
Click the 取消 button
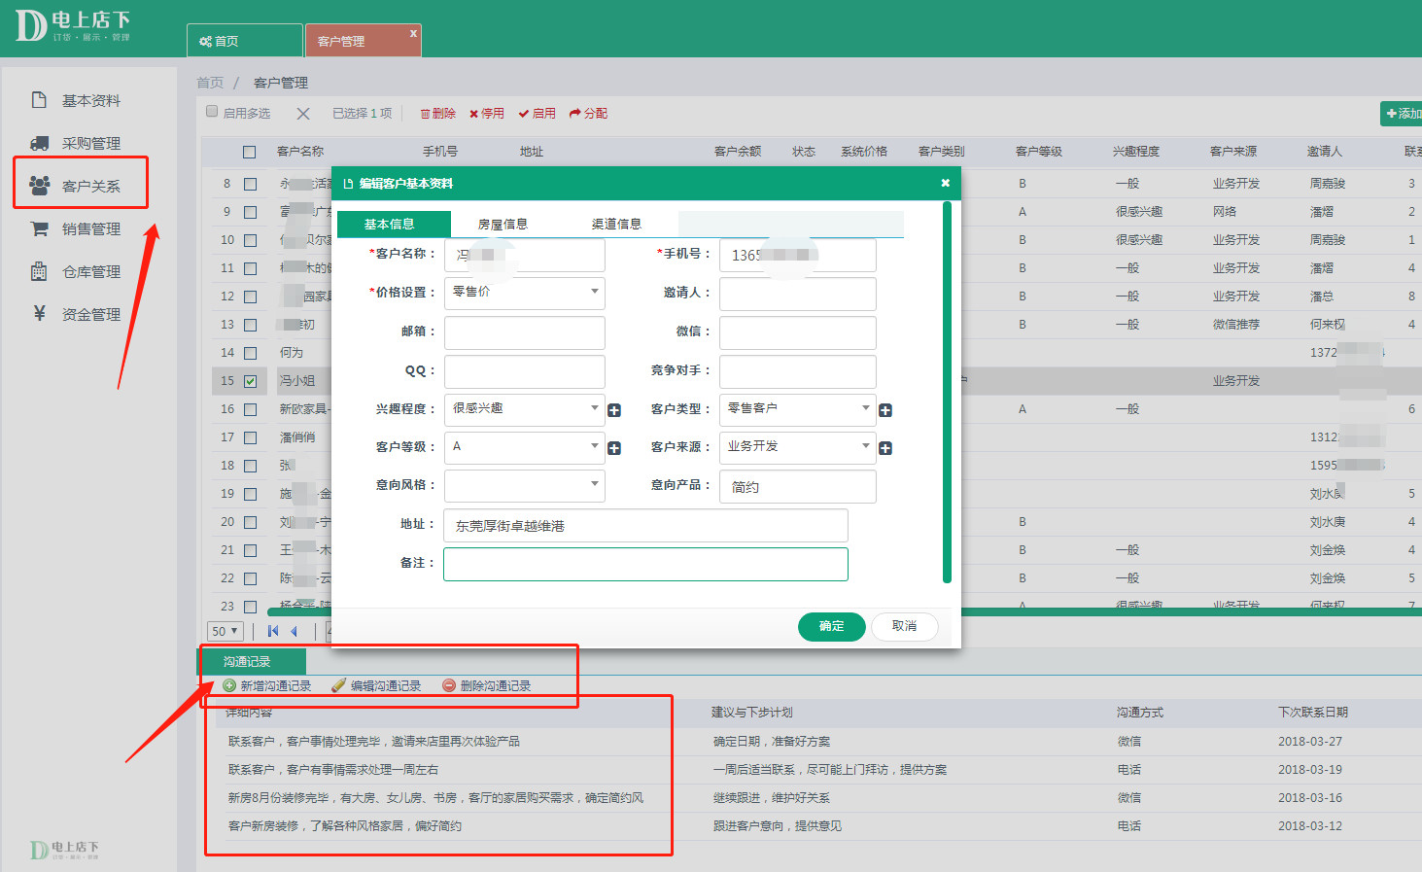tap(904, 626)
